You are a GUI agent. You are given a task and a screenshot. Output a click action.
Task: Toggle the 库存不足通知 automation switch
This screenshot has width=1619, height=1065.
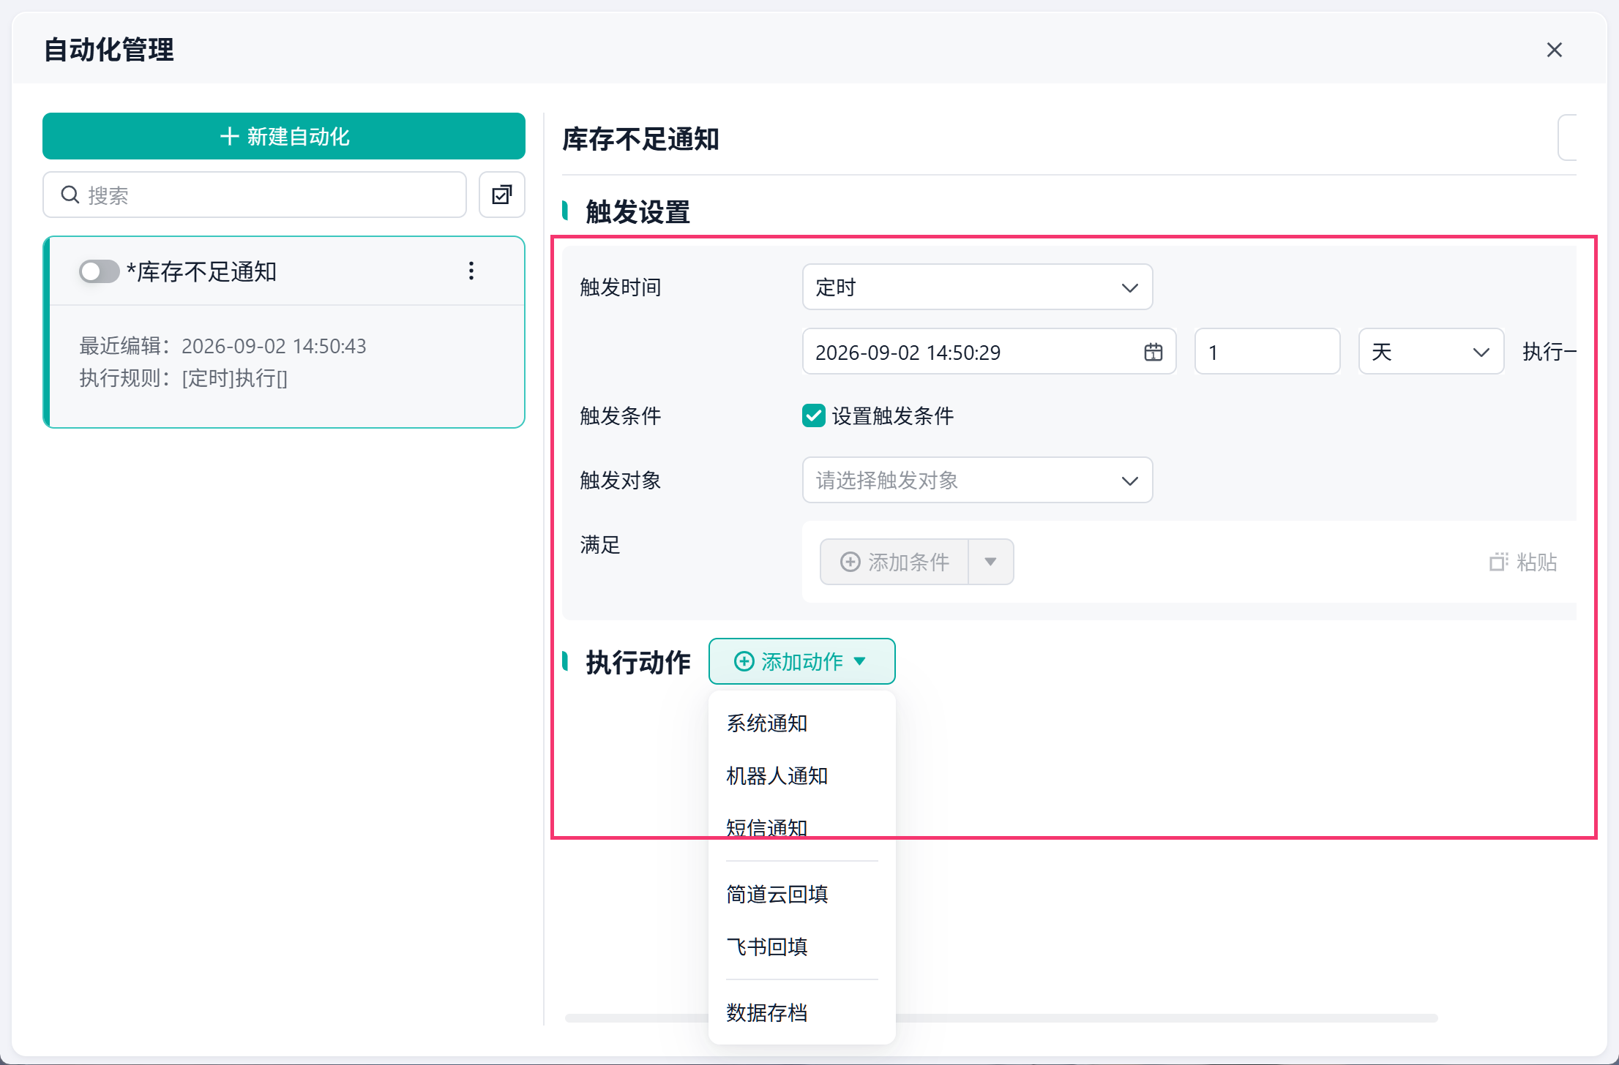[100, 271]
